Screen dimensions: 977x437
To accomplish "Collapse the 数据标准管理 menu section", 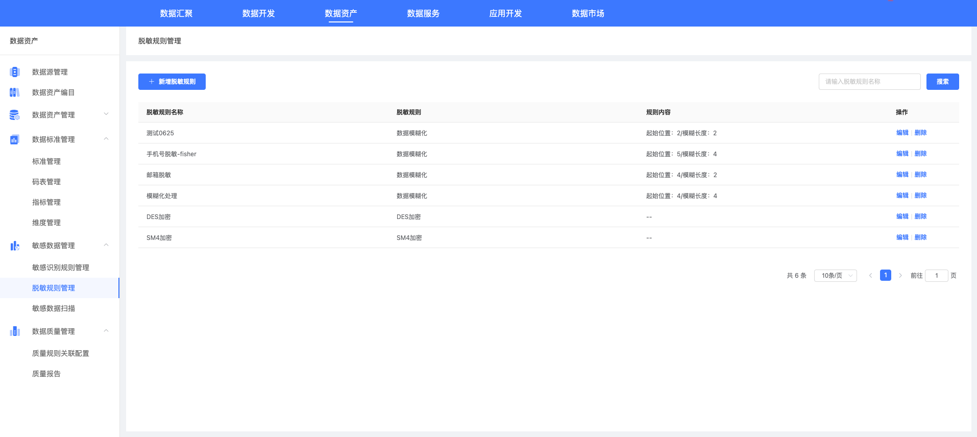I will point(106,139).
